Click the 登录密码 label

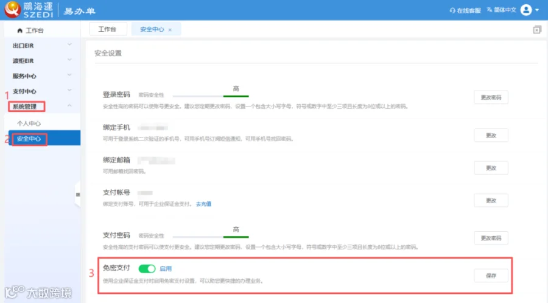tap(116, 94)
